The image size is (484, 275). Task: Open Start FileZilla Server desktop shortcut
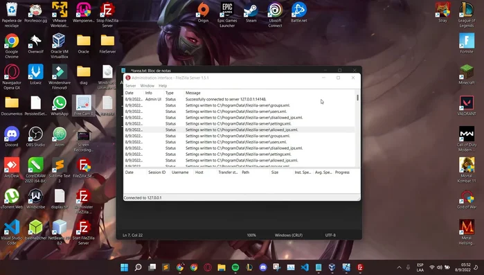tap(83, 232)
